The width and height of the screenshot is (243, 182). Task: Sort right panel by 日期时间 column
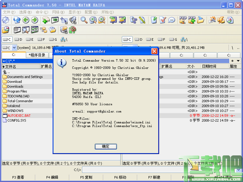coord(214,67)
